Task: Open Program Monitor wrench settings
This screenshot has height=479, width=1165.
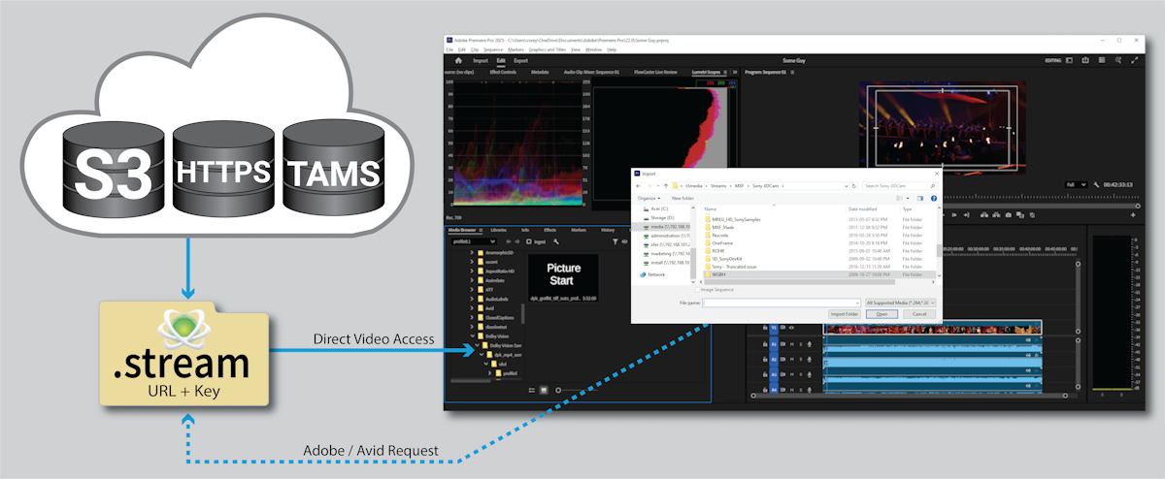Action: point(1095,184)
